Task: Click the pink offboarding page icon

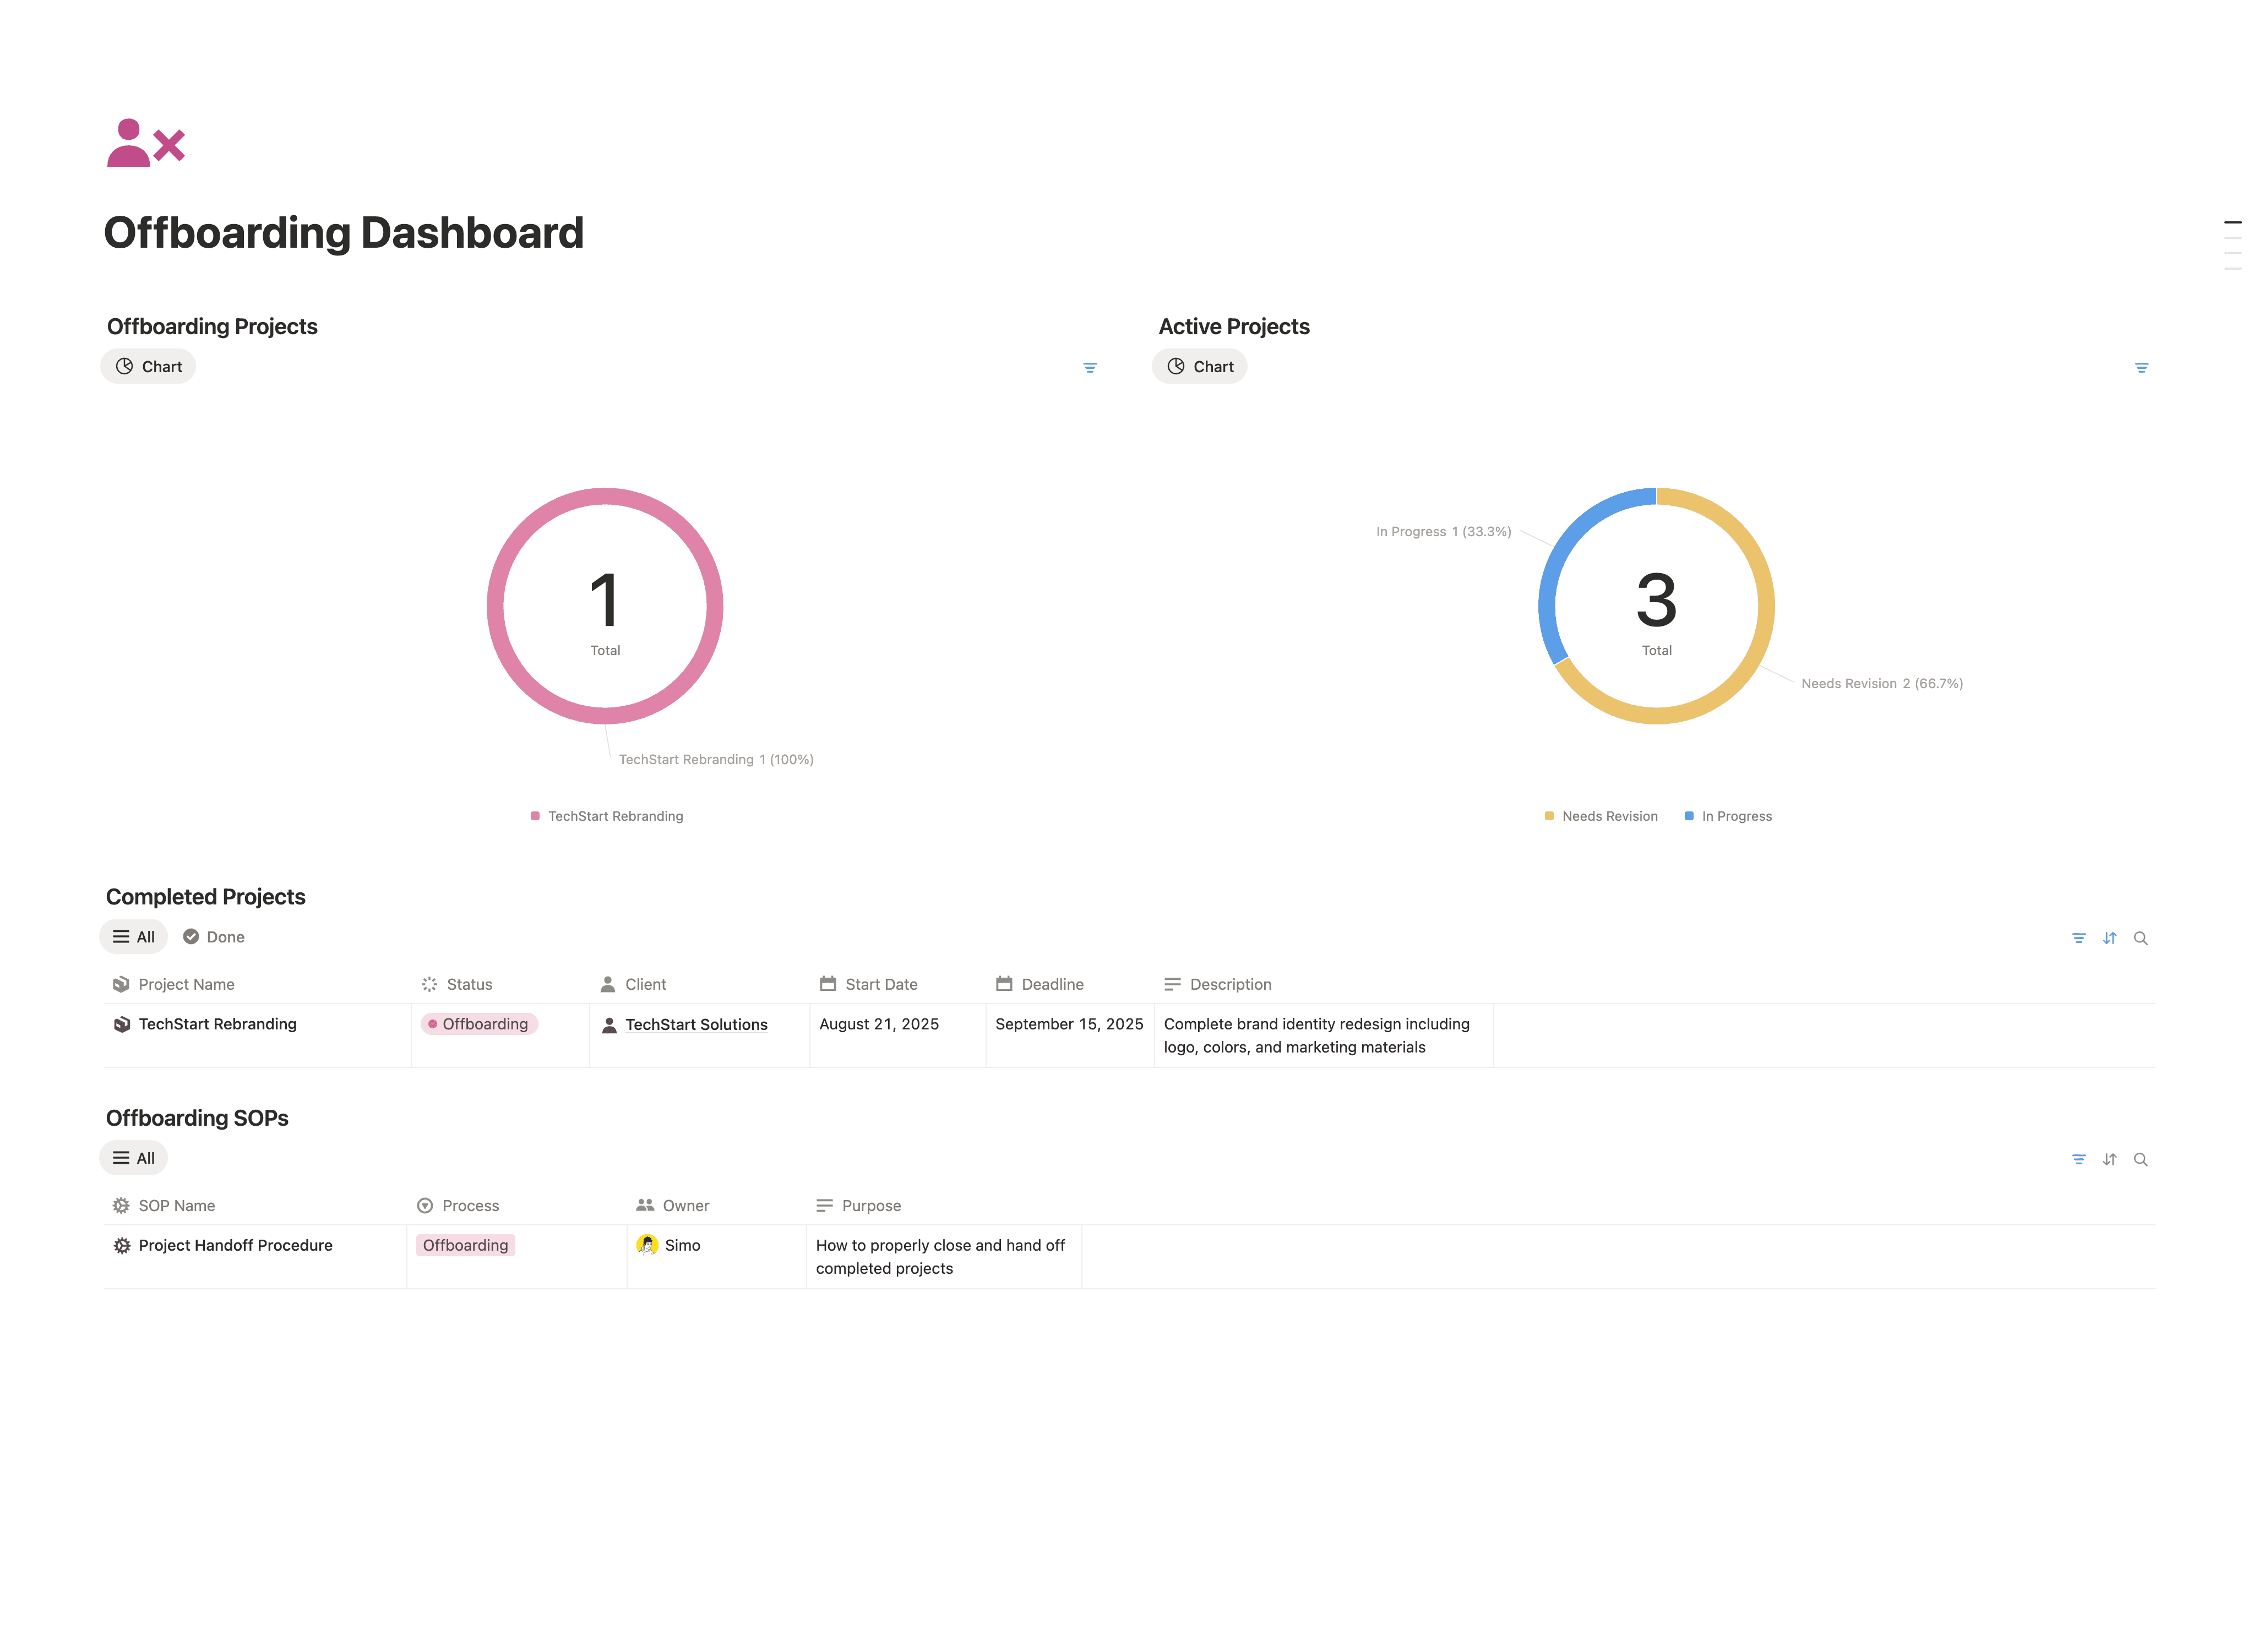Action: pos(146,143)
